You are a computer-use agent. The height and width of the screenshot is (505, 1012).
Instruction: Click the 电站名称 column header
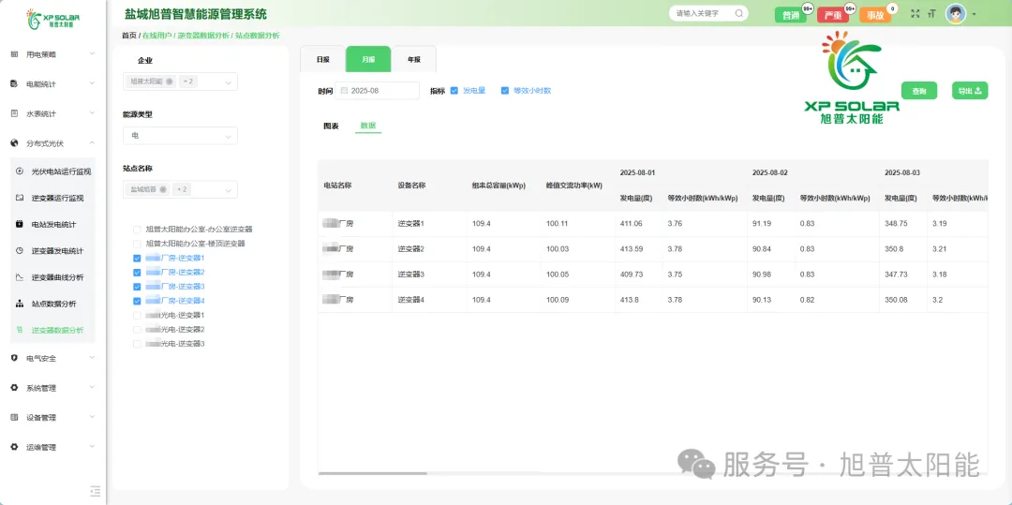pyautogui.click(x=337, y=186)
